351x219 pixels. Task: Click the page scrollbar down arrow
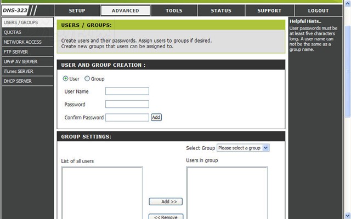[x=348, y=216]
